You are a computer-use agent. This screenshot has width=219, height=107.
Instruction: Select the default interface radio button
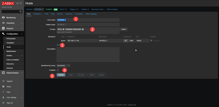point(151,41)
